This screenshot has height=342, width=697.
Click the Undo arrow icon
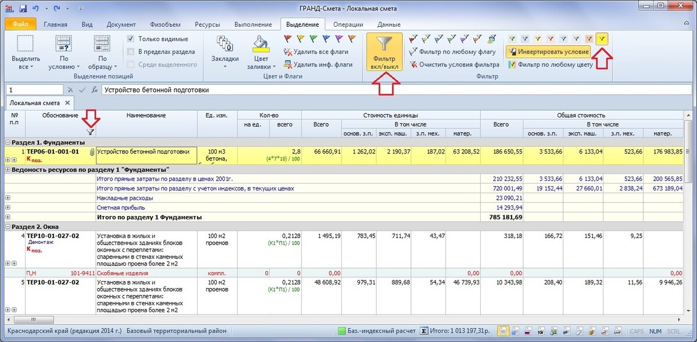36,8
